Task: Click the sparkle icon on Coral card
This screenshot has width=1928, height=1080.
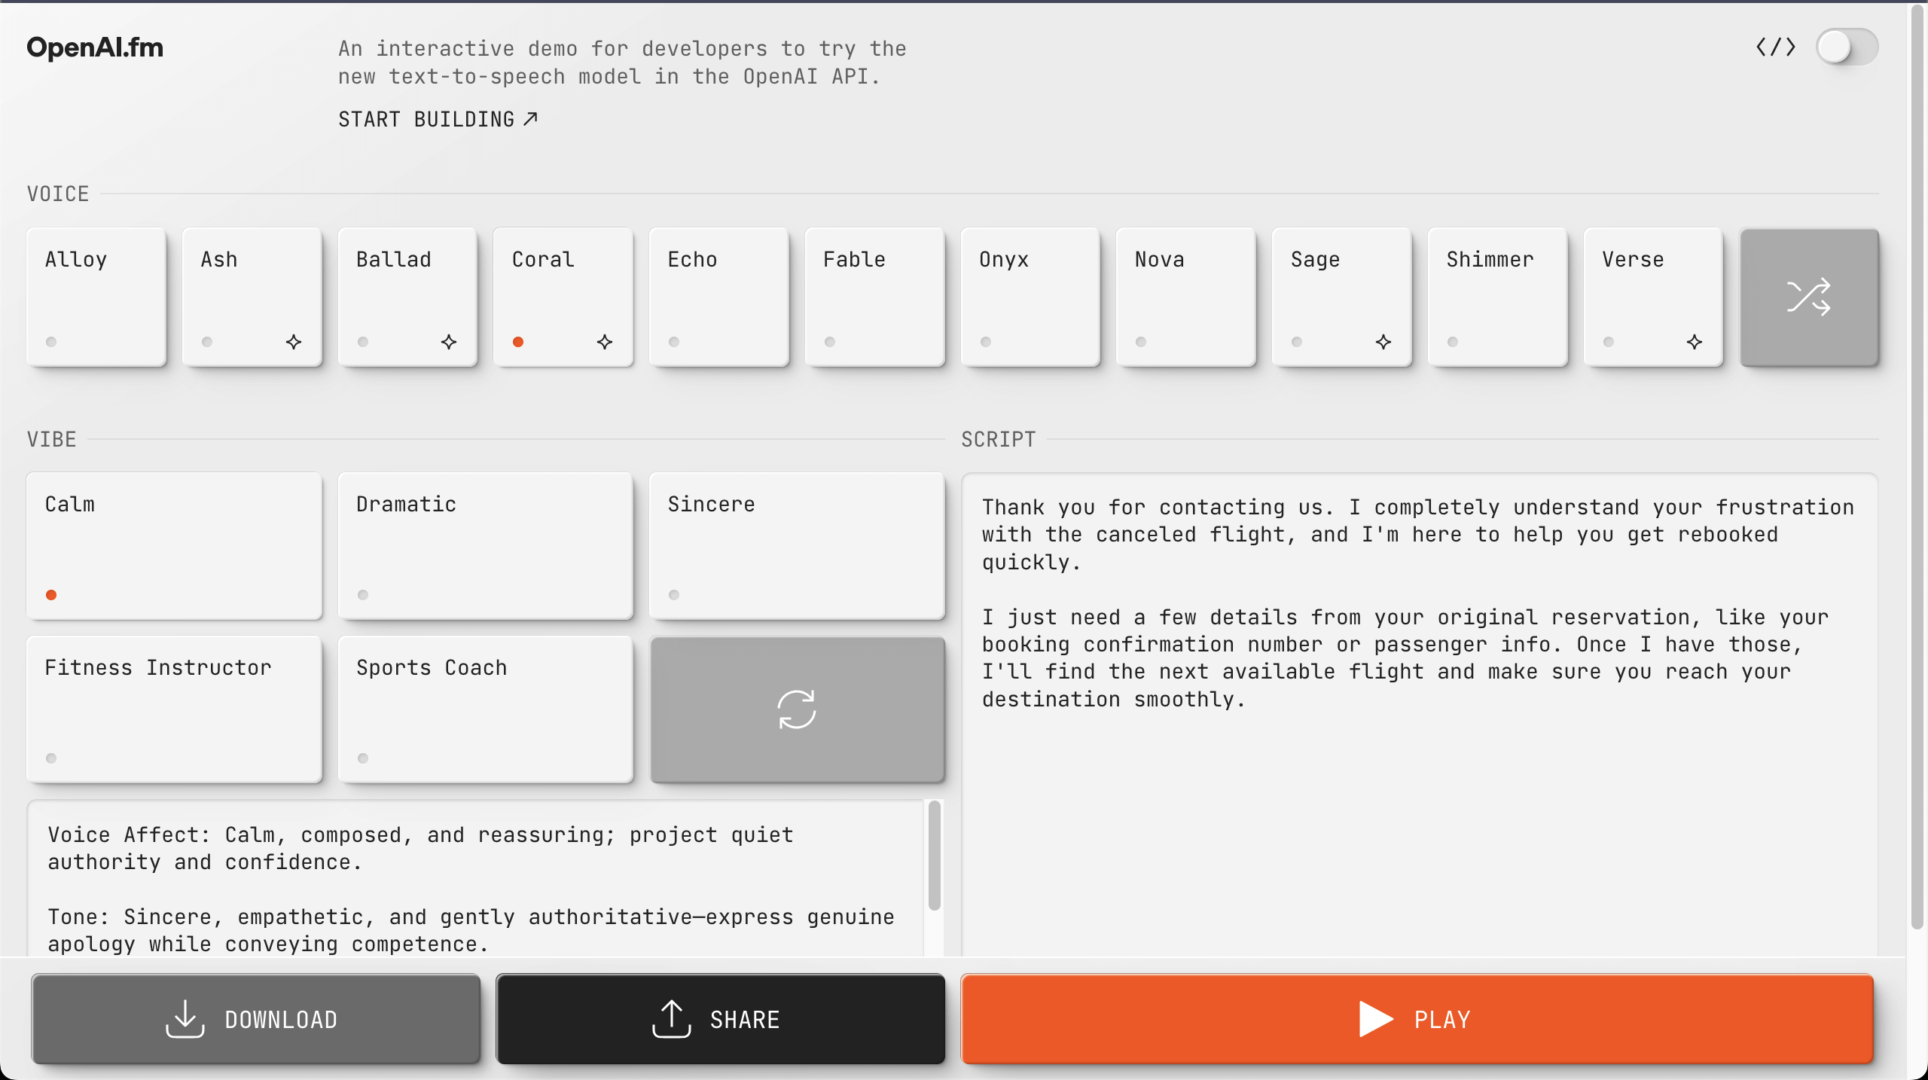Action: (604, 342)
